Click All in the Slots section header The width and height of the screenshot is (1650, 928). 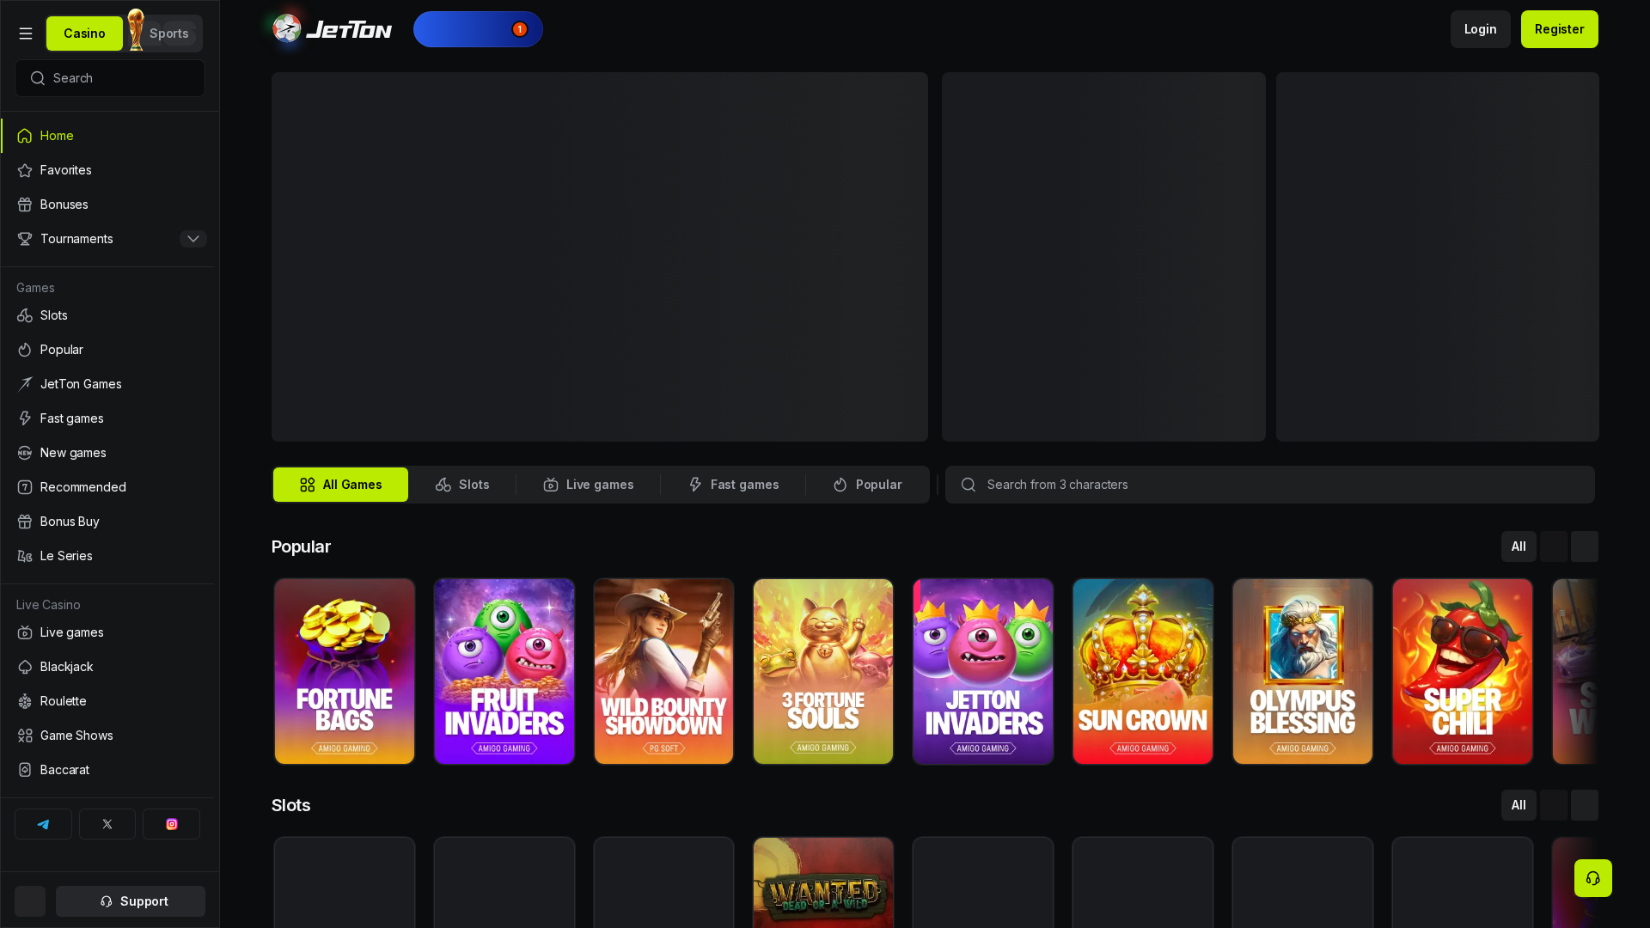pyautogui.click(x=1519, y=805)
